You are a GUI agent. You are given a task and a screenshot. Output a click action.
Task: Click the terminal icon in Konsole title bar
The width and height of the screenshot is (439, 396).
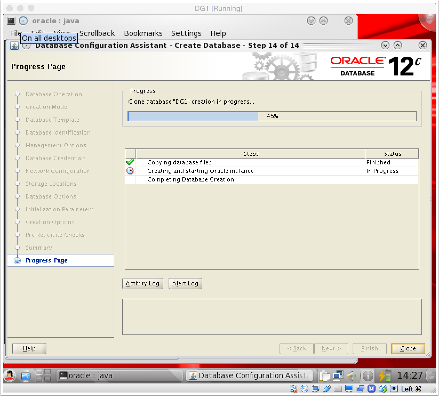point(11,21)
